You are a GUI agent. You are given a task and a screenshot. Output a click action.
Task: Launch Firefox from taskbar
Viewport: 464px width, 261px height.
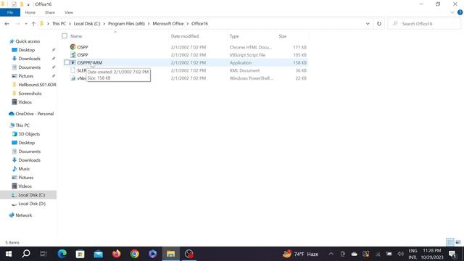pos(116,254)
